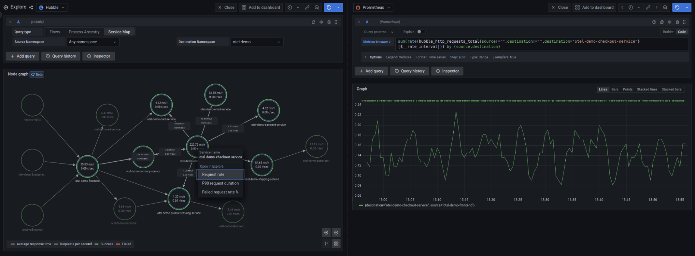Screen dimensions: 695x256
Task: Add query in the Hubble pane
Action: (x=23, y=56)
